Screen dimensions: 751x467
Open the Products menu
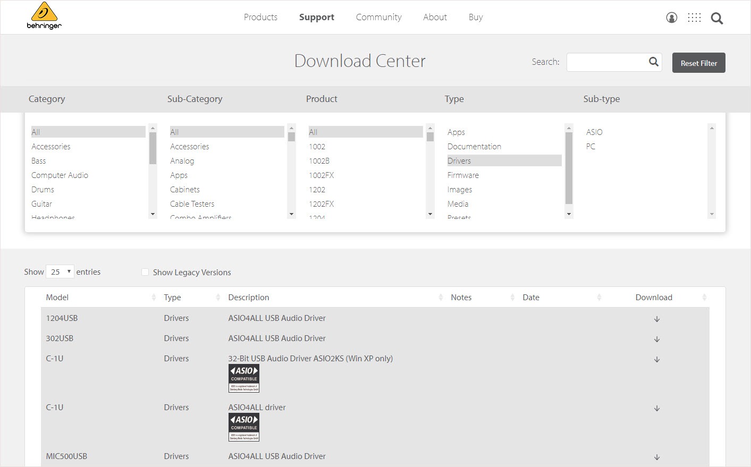pyautogui.click(x=260, y=17)
